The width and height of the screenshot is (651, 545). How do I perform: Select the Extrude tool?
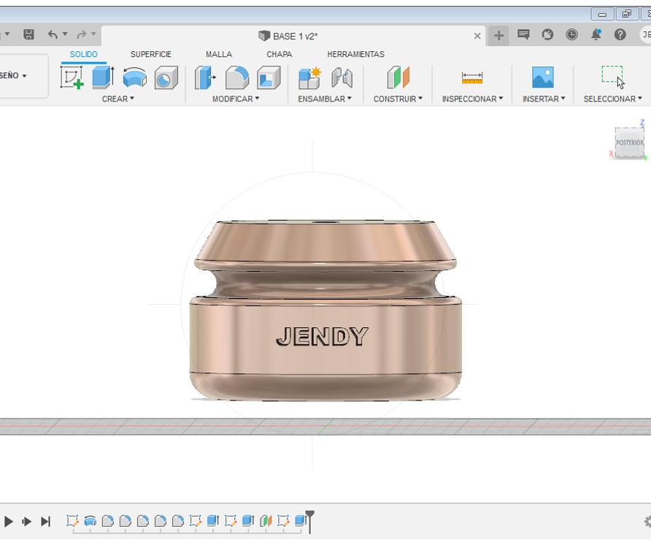(103, 77)
